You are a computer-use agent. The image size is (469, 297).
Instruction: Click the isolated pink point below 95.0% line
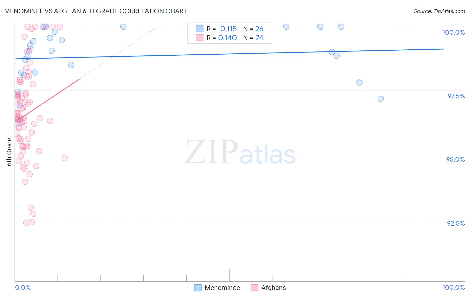[x=65, y=158]
